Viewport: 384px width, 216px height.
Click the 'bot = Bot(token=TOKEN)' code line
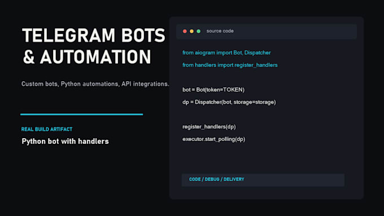tap(213, 90)
